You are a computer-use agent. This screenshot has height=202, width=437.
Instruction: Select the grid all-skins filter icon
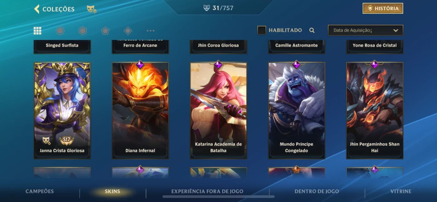37,31
